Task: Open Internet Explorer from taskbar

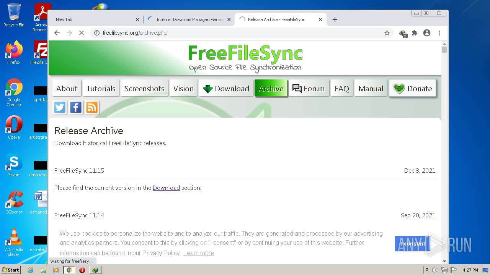Action: point(30,270)
